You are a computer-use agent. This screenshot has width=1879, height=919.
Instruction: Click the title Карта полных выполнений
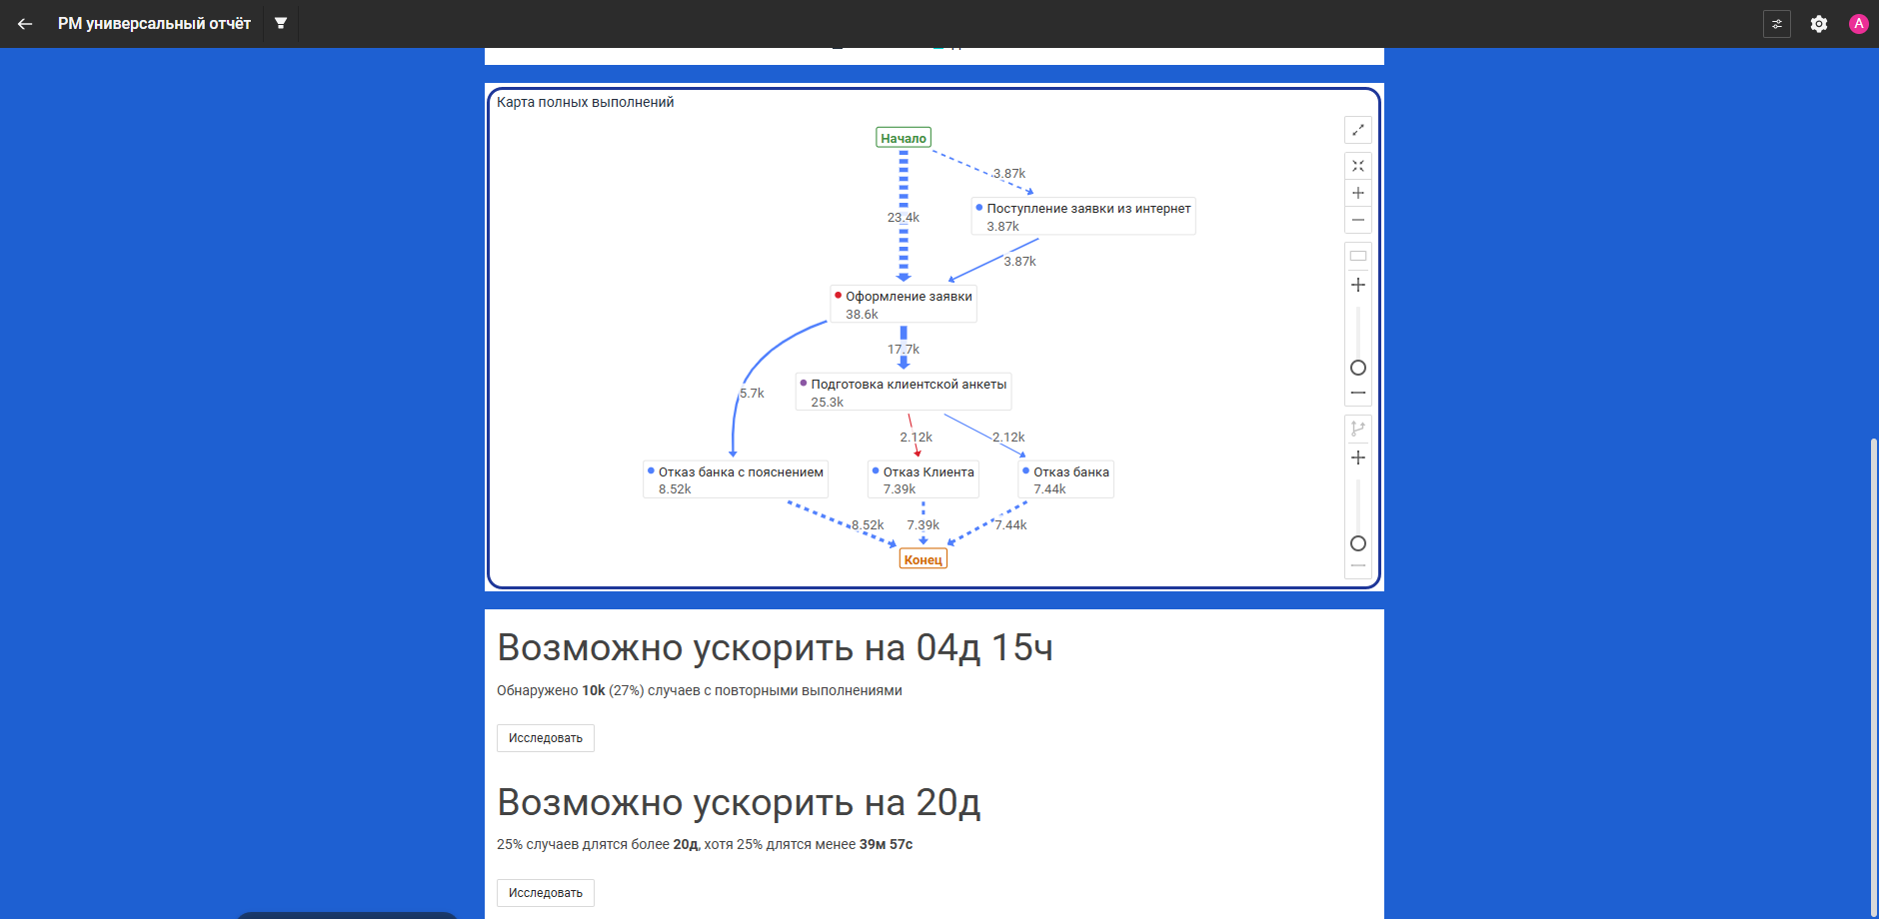(x=586, y=102)
